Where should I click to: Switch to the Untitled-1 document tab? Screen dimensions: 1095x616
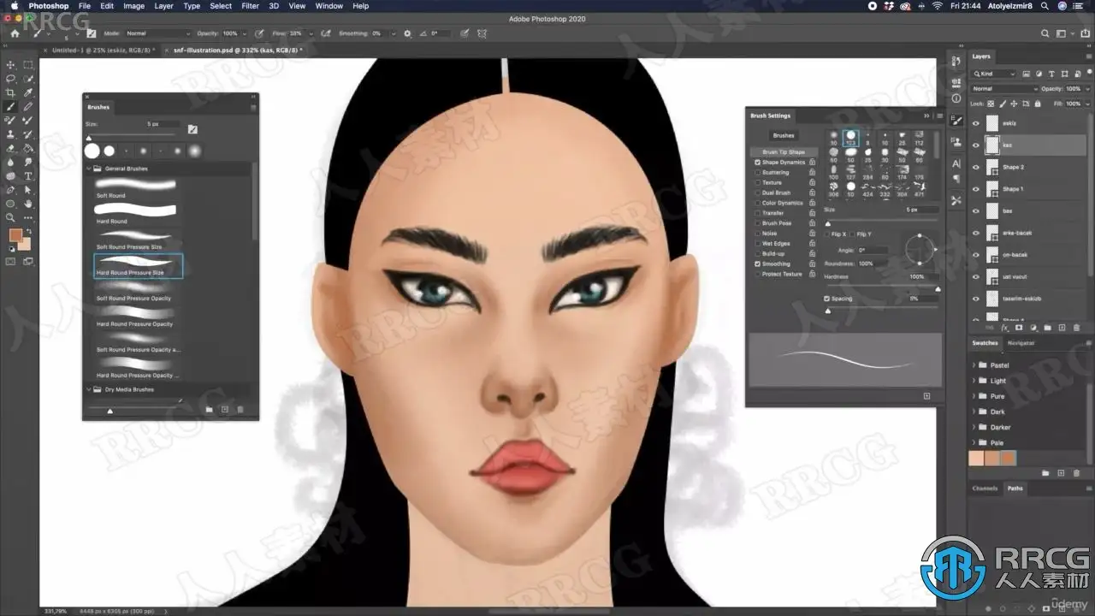(102, 50)
